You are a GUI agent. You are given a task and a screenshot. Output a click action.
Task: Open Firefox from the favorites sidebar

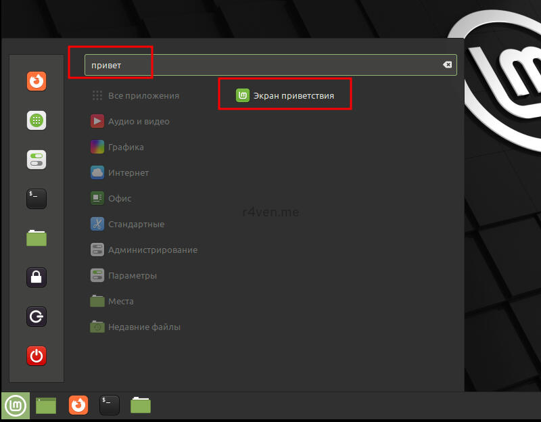pos(37,82)
